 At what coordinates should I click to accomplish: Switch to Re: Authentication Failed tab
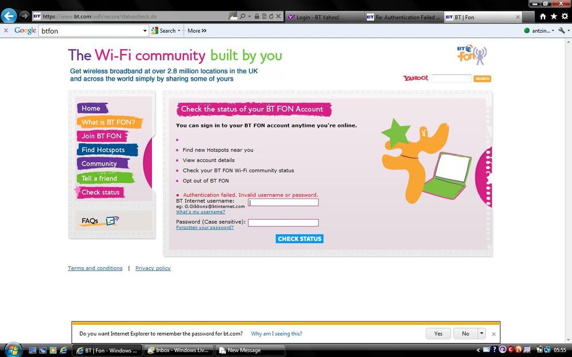coord(403,17)
